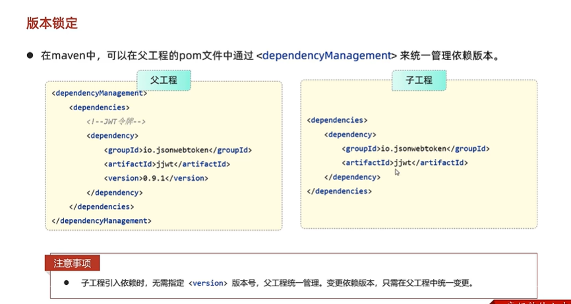Click the closing </dependencies> tag in 子工程 code
Viewport: 571px width, 304px height.
tap(340, 191)
